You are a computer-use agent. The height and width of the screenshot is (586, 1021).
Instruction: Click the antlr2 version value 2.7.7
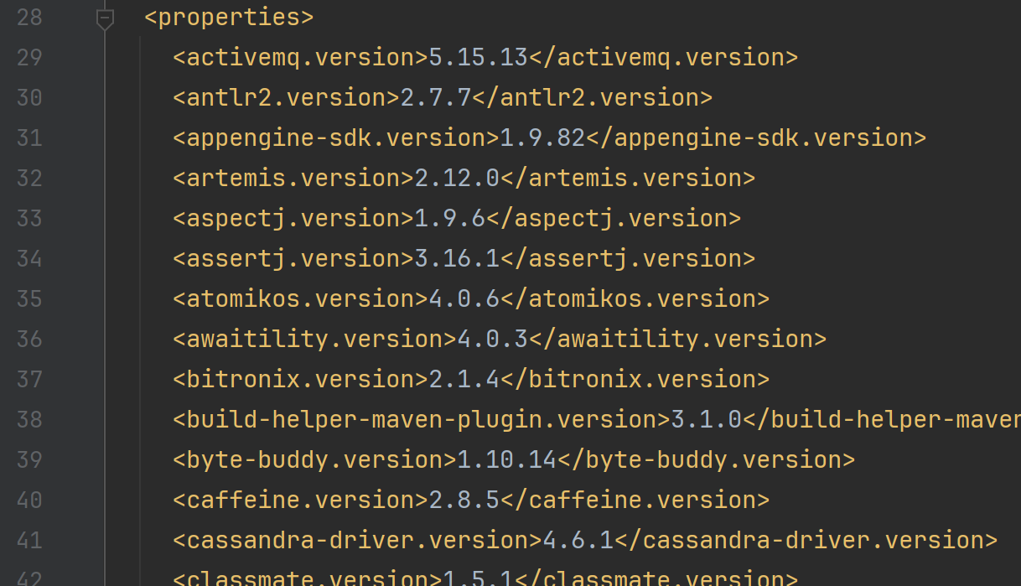coord(436,98)
